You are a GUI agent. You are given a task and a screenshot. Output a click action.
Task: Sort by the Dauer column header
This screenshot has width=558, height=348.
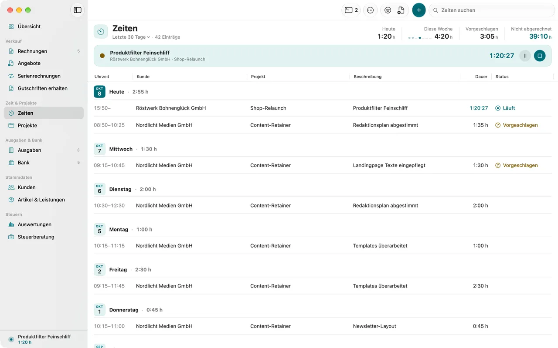tap(481, 77)
